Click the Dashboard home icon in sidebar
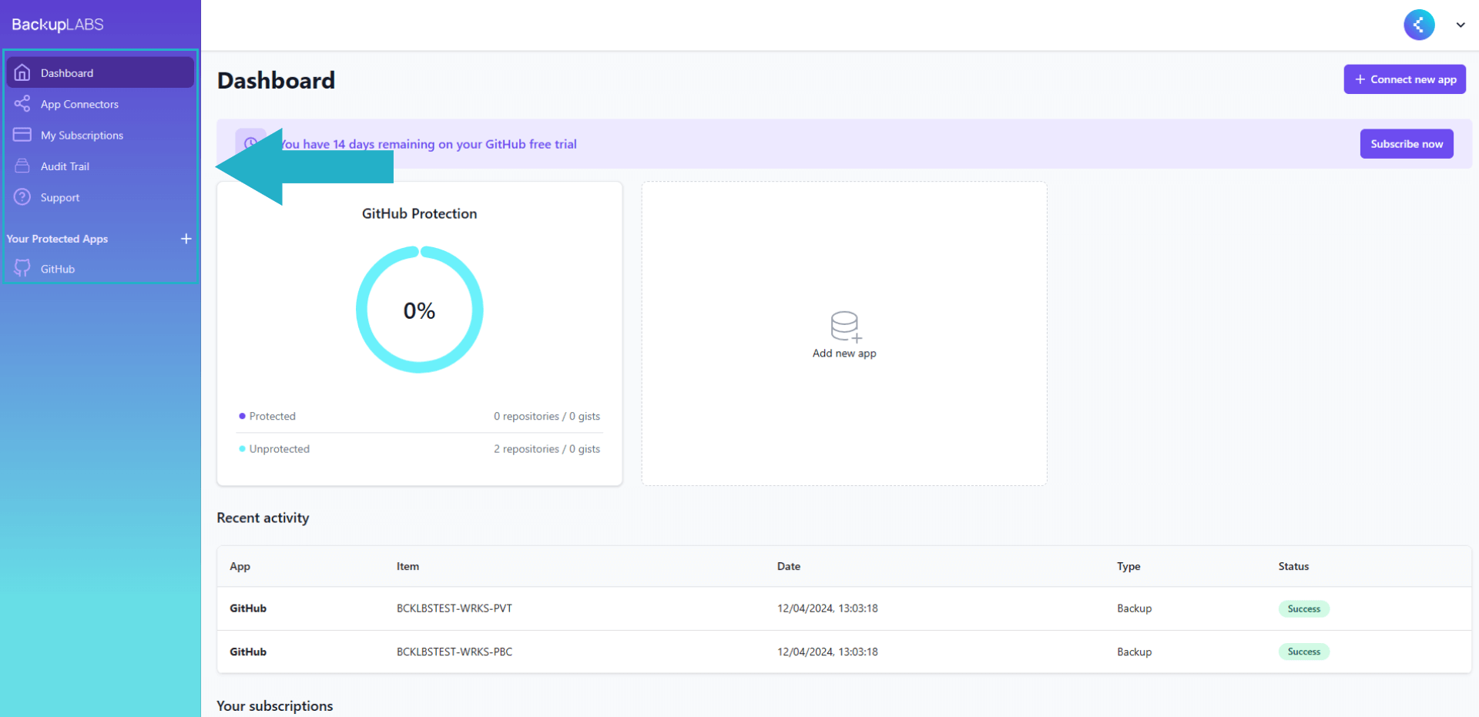 click(x=22, y=72)
